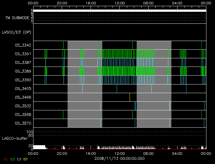Select the EIT legend entry

click(x=25, y=159)
